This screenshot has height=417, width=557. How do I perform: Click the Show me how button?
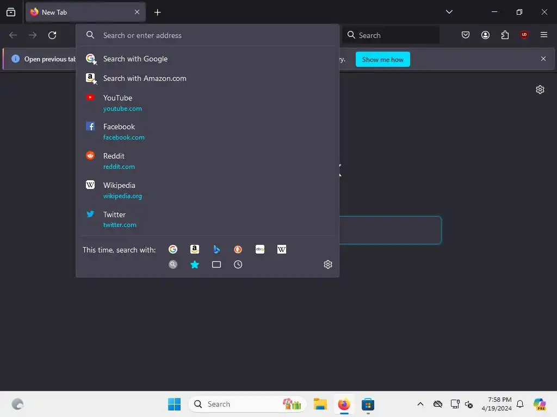[x=382, y=59]
